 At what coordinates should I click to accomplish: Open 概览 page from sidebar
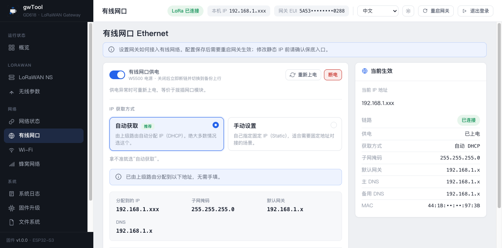tap(44, 47)
